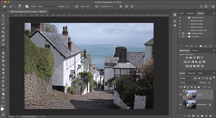216x118 pixels.
Task: Select the Move tool
Action: tap(3, 16)
